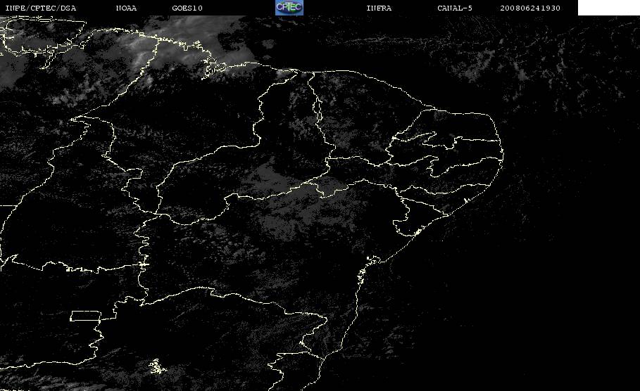Click the bright coastal spot near Maceió
The image size is (640, 391).
[x=465, y=200]
